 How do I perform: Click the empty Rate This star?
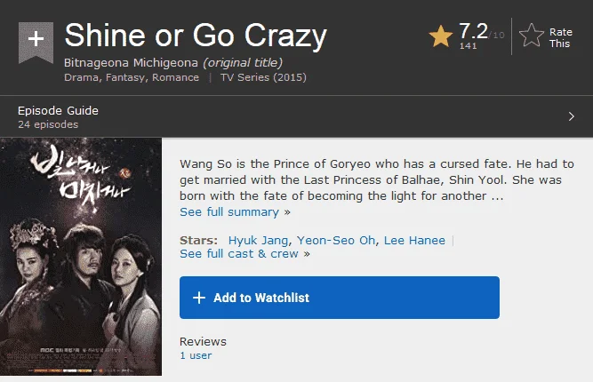[x=532, y=36]
